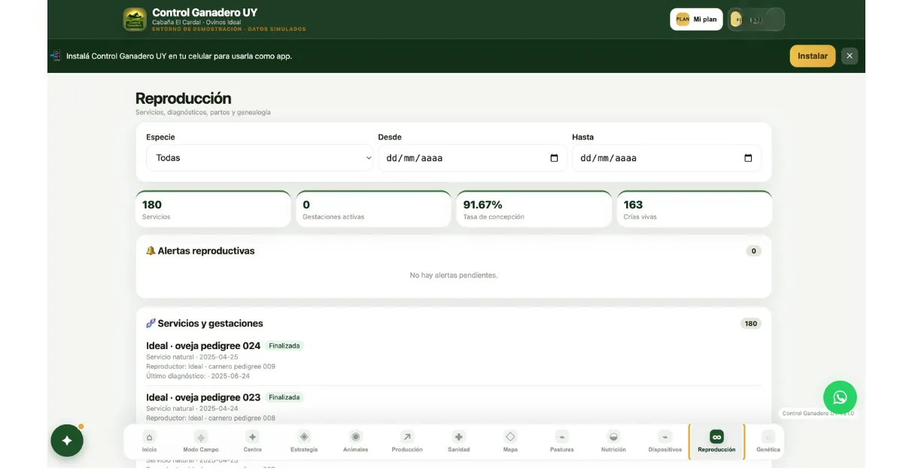Go to the Nutrición section
The image size is (903, 474).
click(613, 442)
